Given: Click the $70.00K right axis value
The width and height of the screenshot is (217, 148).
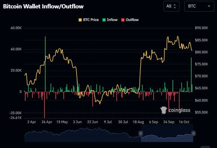Looking at the screenshot, I should (x=201, y=76).
